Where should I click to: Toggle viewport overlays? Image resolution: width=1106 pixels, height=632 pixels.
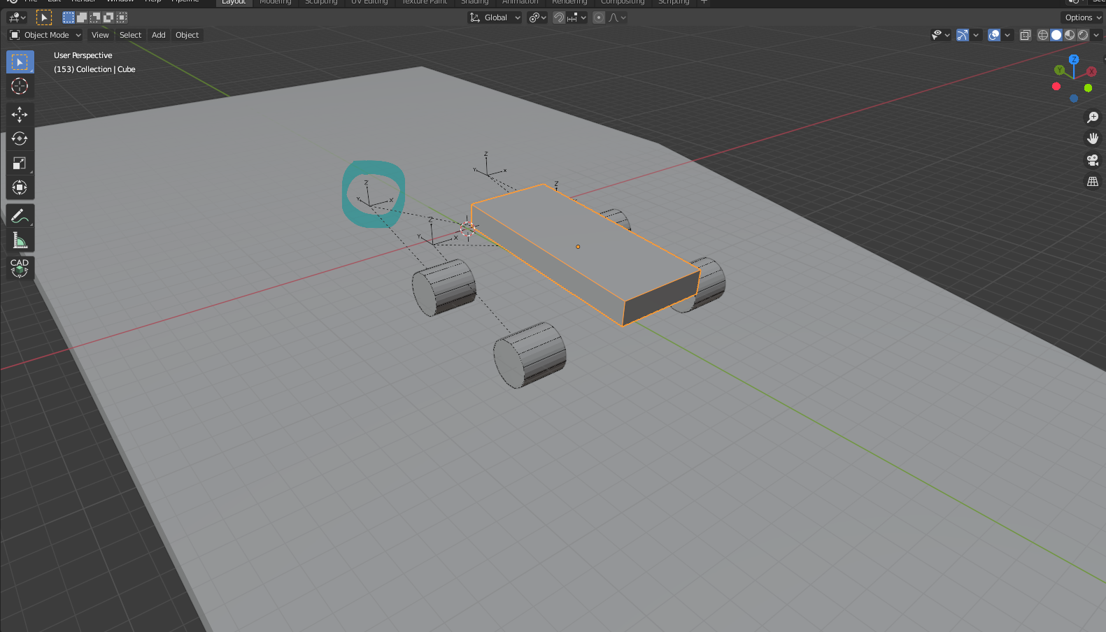tap(994, 35)
